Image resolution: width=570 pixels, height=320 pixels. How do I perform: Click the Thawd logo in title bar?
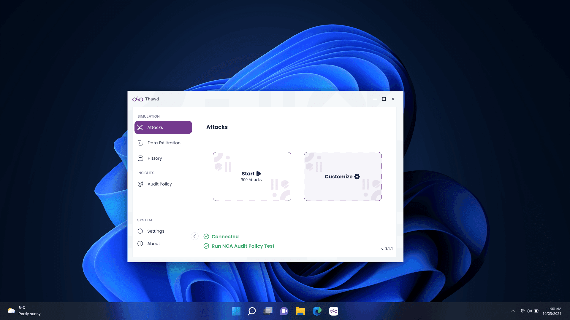click(138, 99)
